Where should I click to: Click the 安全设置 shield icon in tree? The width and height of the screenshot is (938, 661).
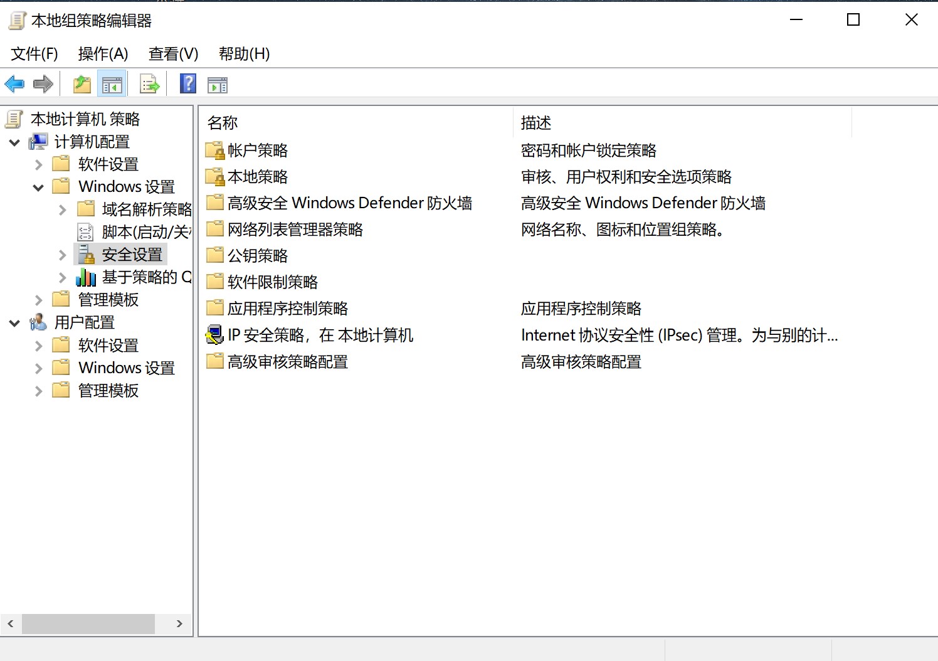86,254
